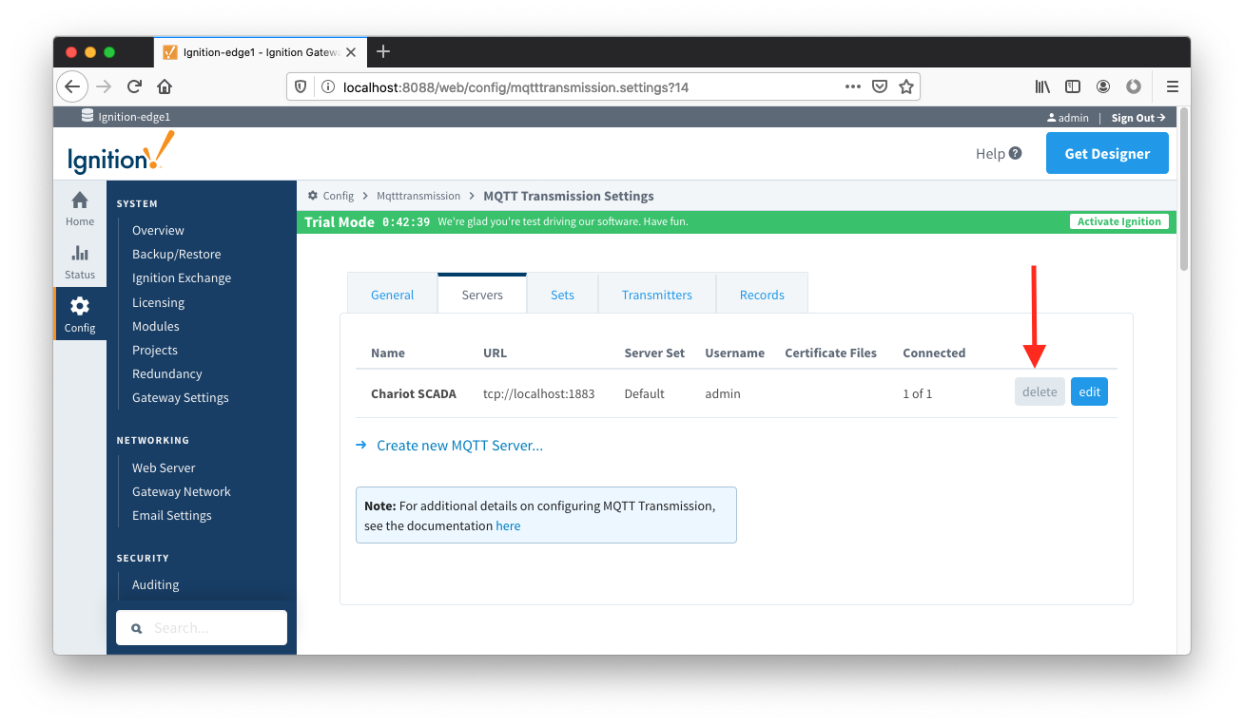Delete the Chariot SCADA server
The height and width of the screenshot is (725, 1244).
coord(1040,391)
